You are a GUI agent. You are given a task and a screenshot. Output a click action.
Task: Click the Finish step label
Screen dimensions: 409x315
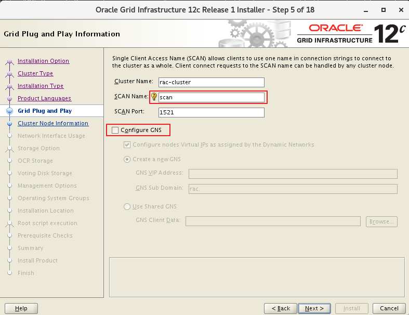26,273
